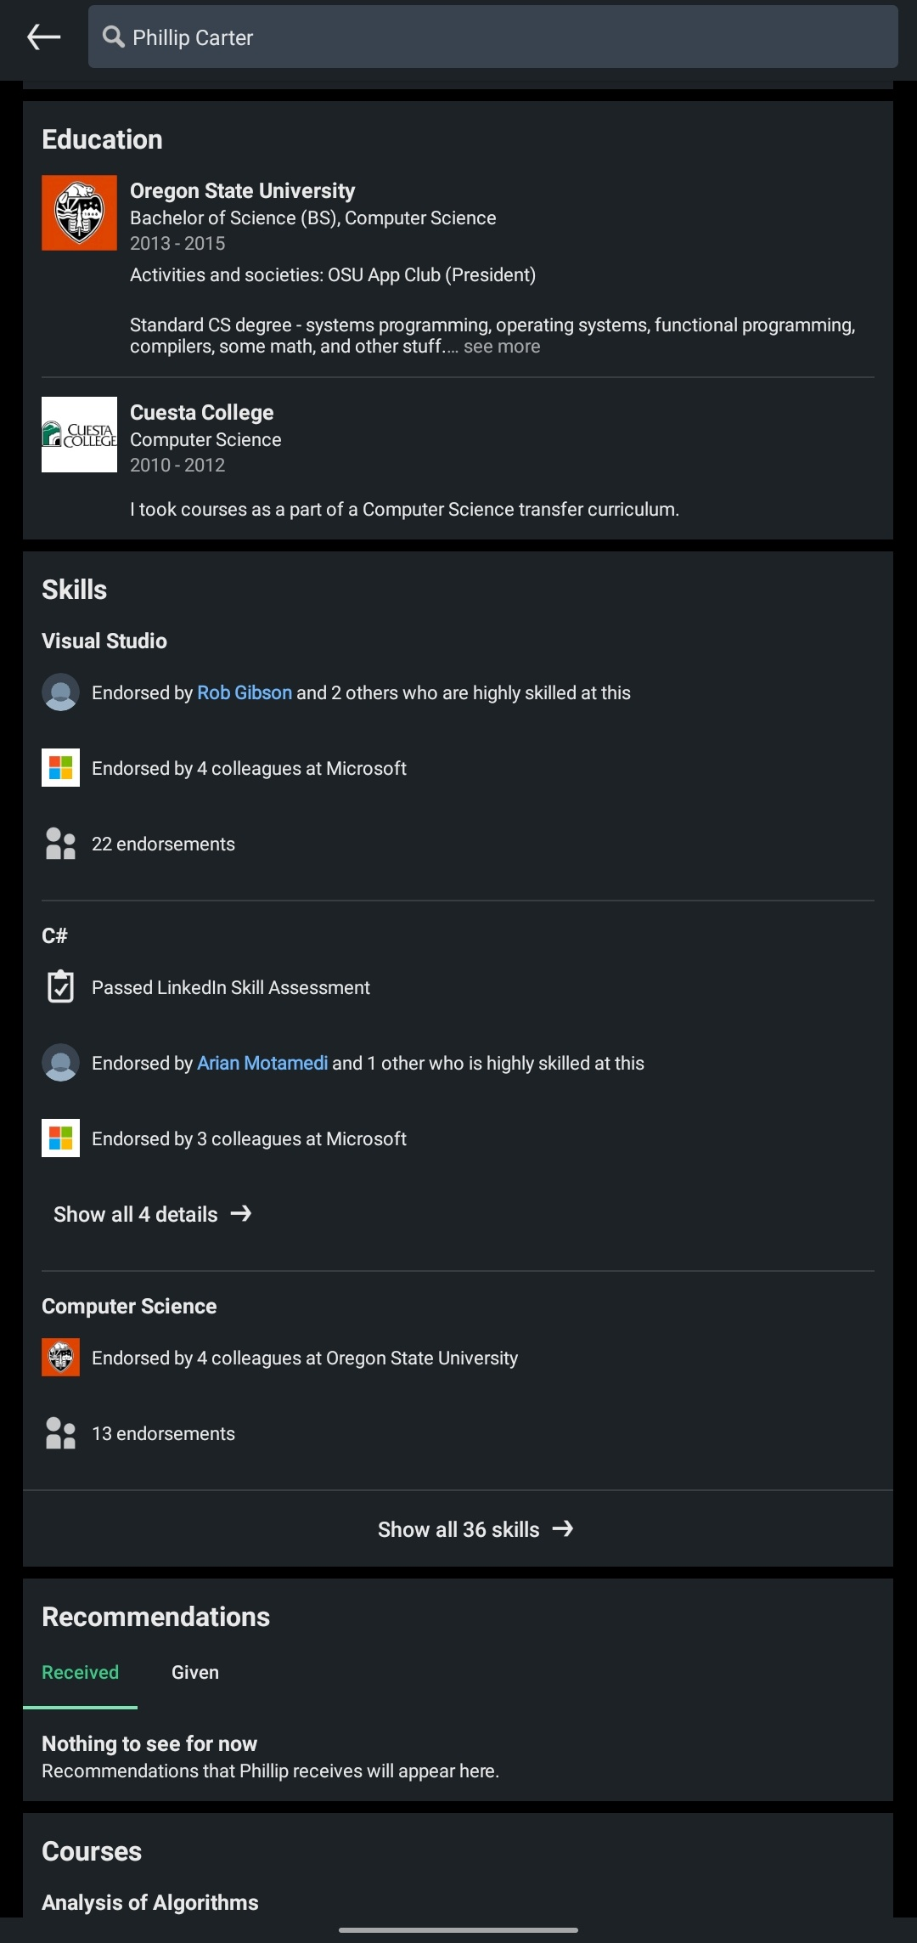Open the C# skill heading
Screen dimensions: 917x1943
(54, 935)
